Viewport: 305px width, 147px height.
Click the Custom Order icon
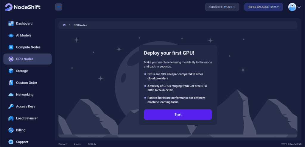tap(11, 83)
